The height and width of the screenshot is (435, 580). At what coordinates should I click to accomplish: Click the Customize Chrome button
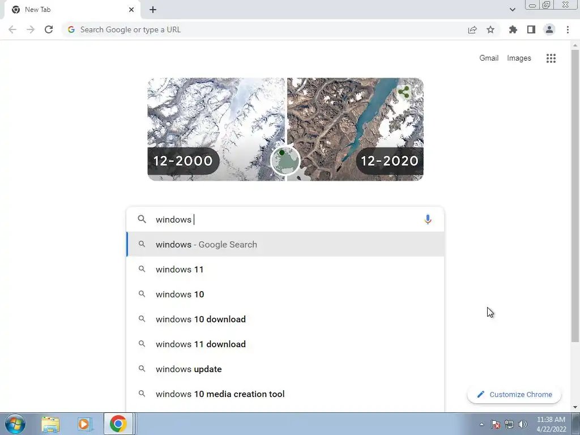click(x=514, y=394)
